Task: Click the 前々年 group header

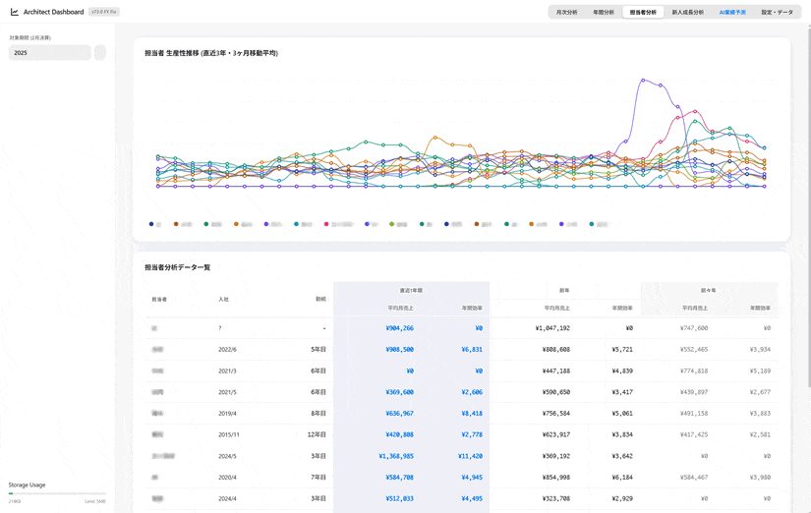Action: (x=709, y=291)
